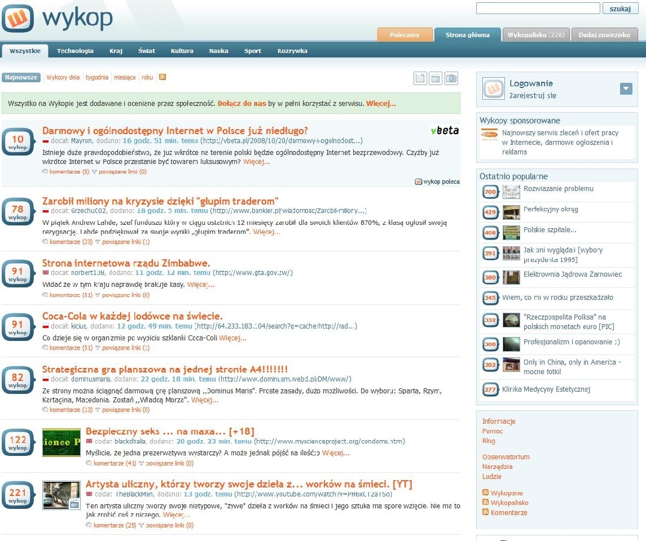Open the RSS feed for Komentarze
The image size is (646, 541).
point(505,513)
